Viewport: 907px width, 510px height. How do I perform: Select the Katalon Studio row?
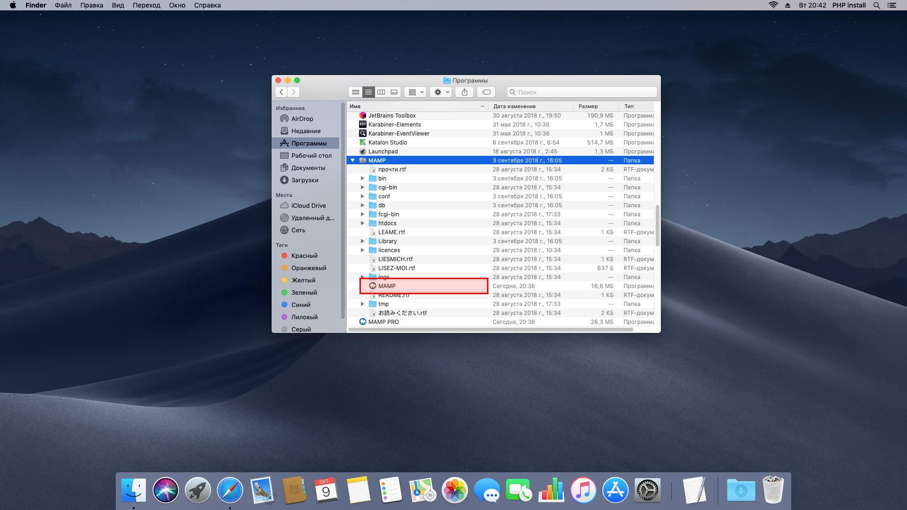pyautogui.click(x=500, y=143)
